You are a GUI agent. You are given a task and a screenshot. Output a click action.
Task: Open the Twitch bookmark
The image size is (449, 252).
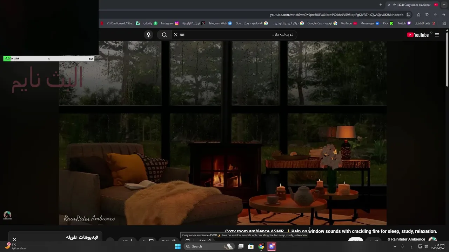404,23
